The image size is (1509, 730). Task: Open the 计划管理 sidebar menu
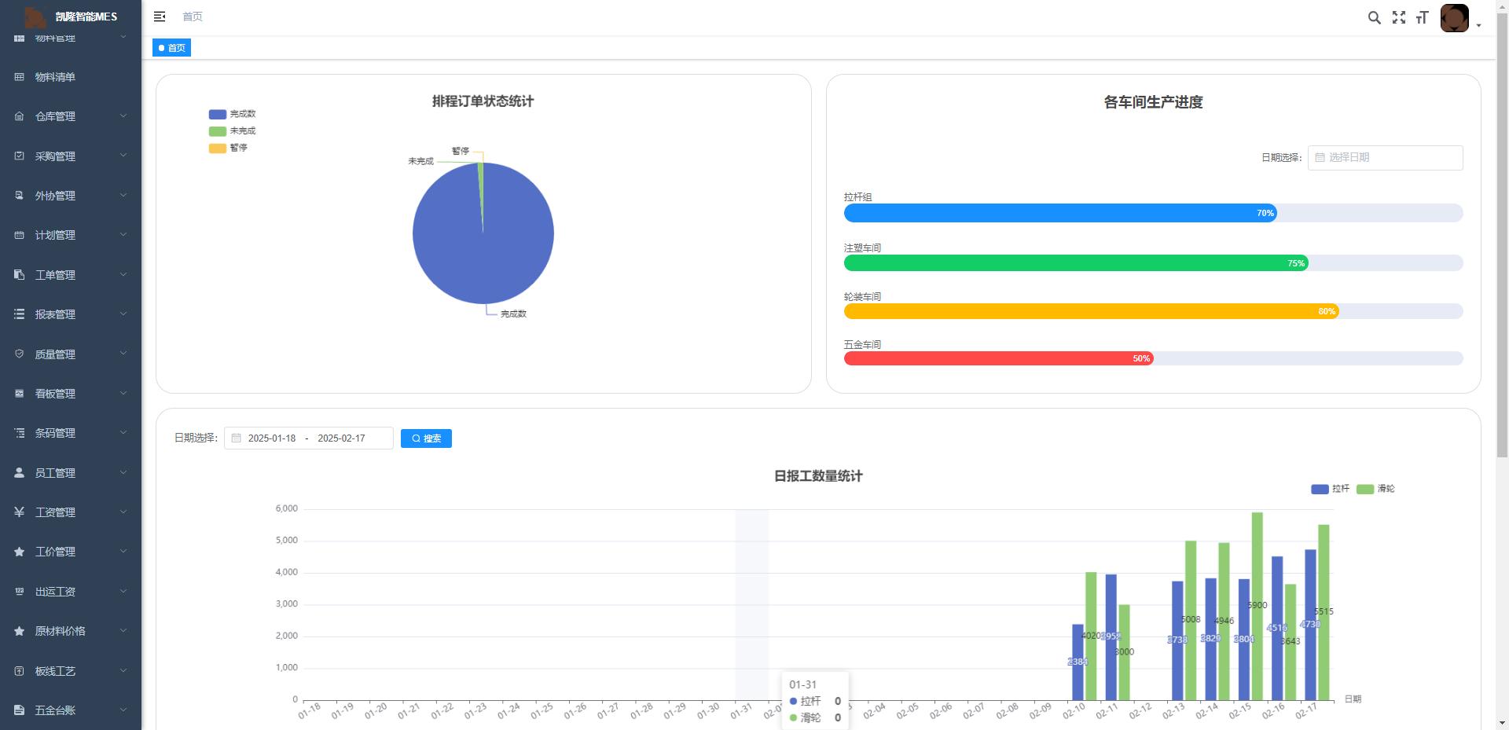tap(55, 235)
